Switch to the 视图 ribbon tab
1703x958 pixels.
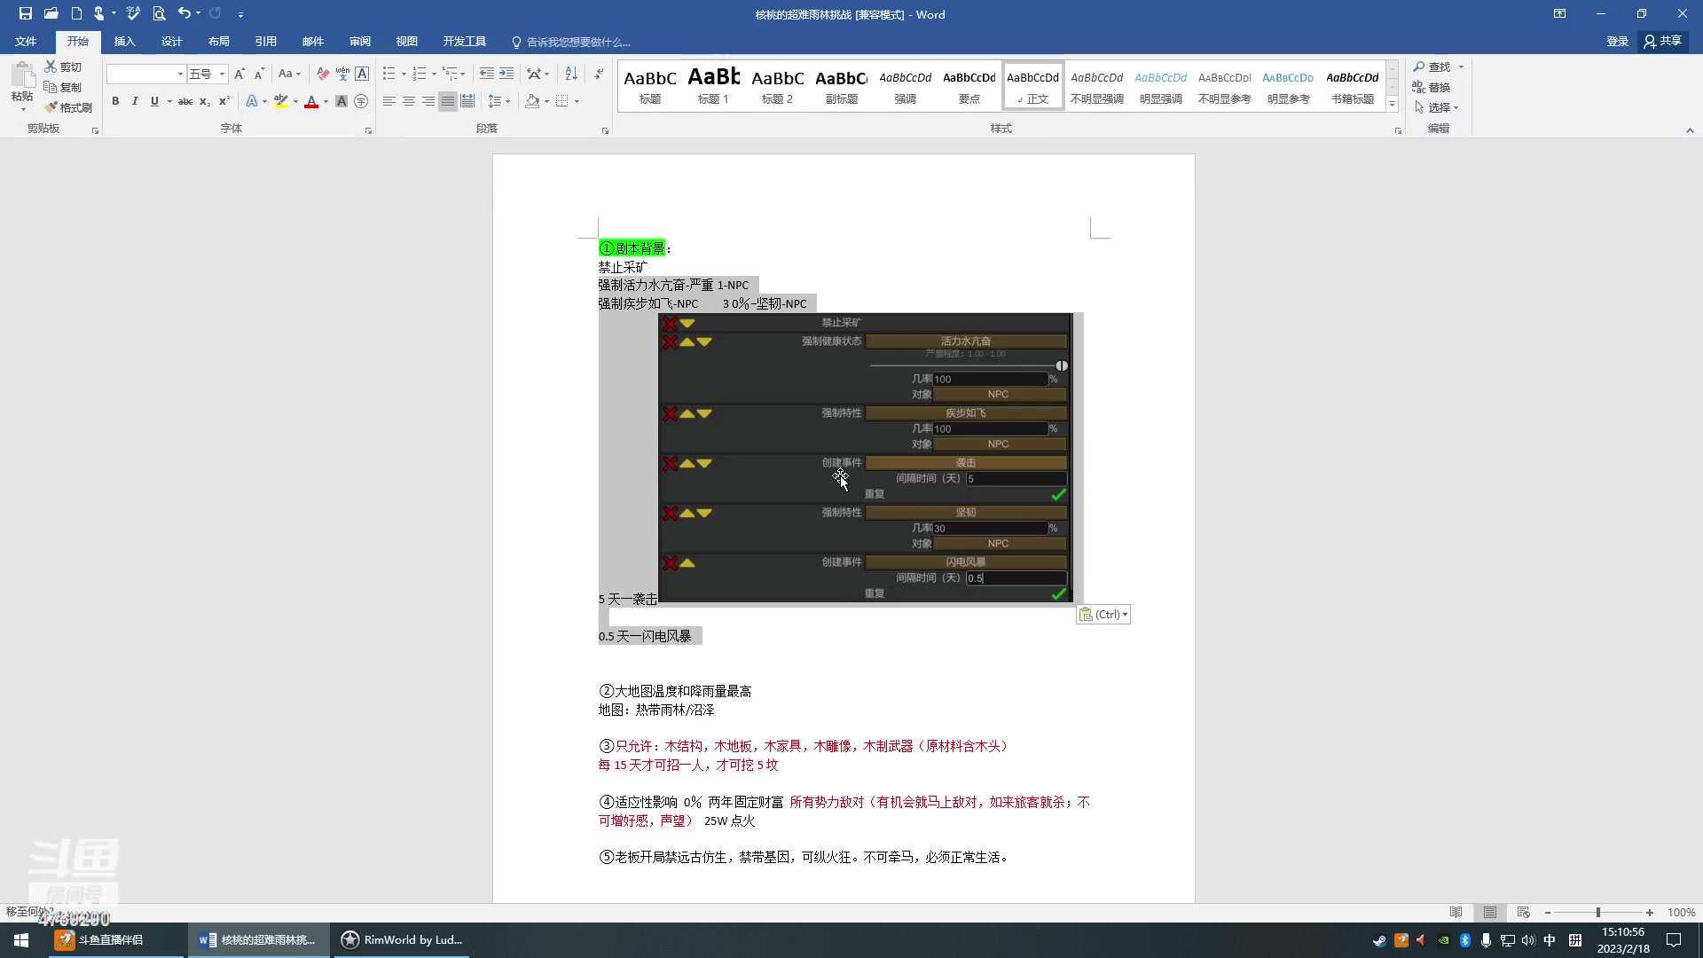[406, 42]
